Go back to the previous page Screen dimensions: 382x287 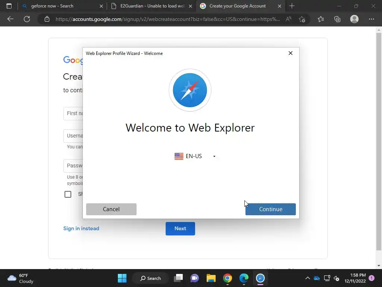tap(10, 19)
